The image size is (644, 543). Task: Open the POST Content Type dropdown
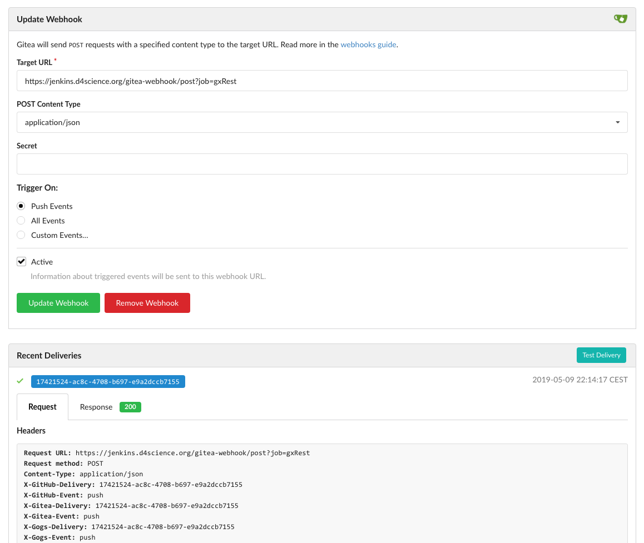pos(322,122)
